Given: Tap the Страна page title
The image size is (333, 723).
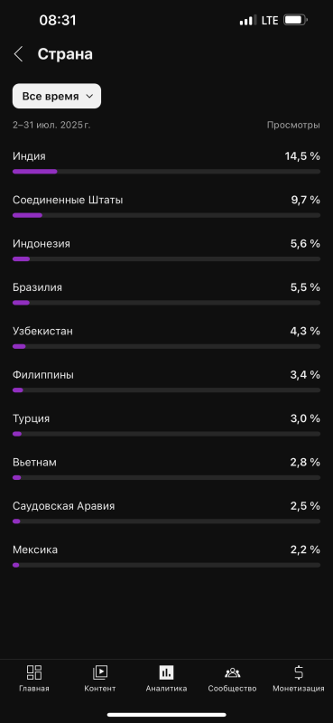Looking at the screenshot, I should [65, 54].
